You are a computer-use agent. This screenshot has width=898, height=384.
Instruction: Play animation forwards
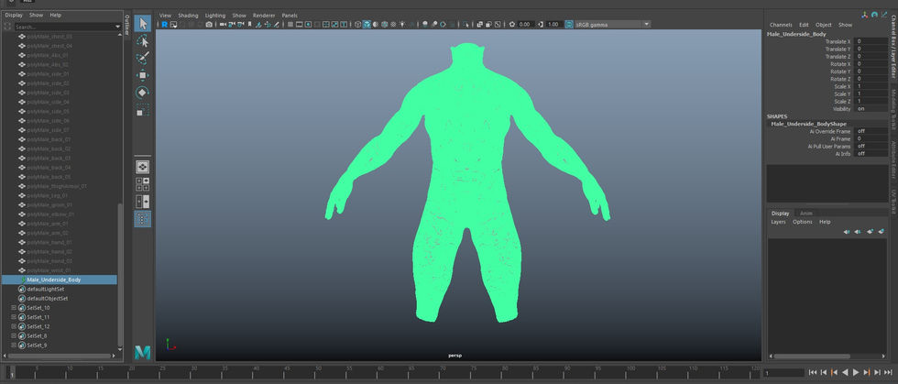click(856, 372)
